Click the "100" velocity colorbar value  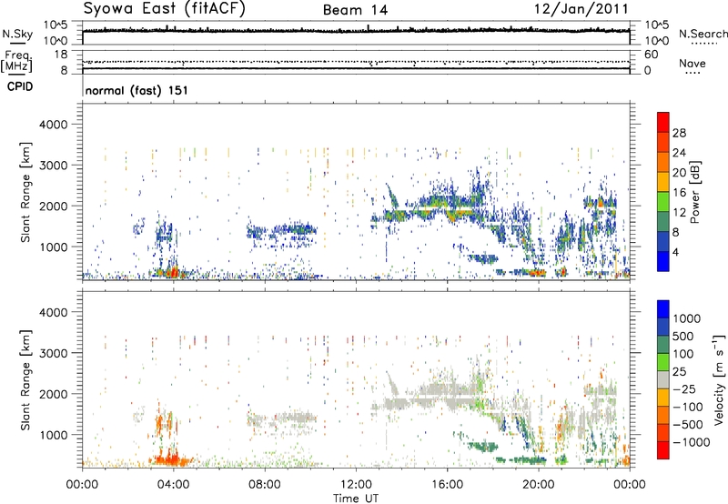[683, 354]
